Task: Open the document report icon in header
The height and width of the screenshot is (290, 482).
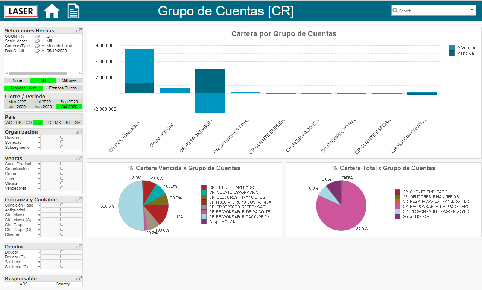Action: point(73,11)
